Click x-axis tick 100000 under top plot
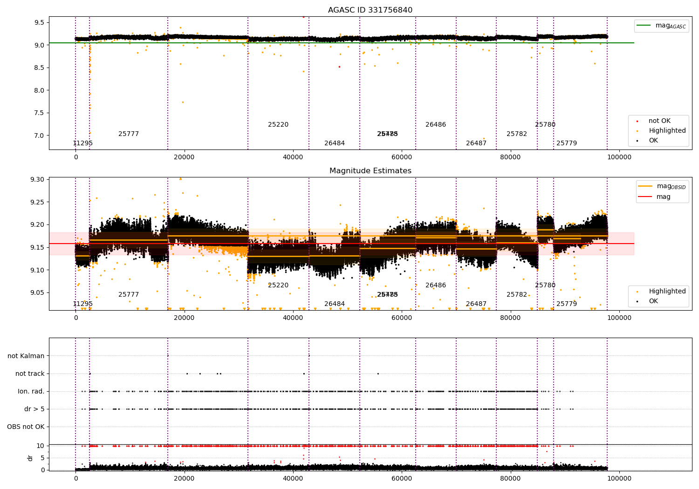The image size is (699, 489). 619,157
